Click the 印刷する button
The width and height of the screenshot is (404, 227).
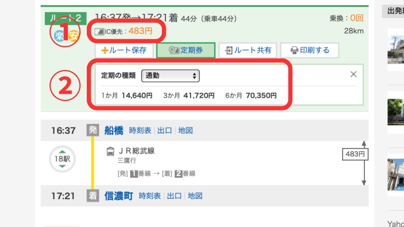click(x=309, y=50)
